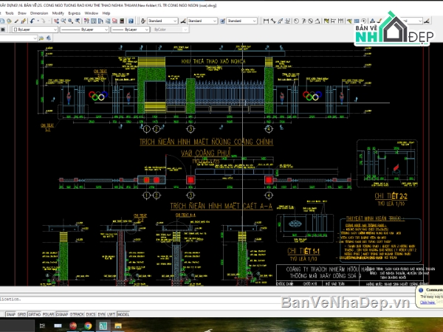
Task: Select the Aligned Dimension tool
Action: (273, 21)
